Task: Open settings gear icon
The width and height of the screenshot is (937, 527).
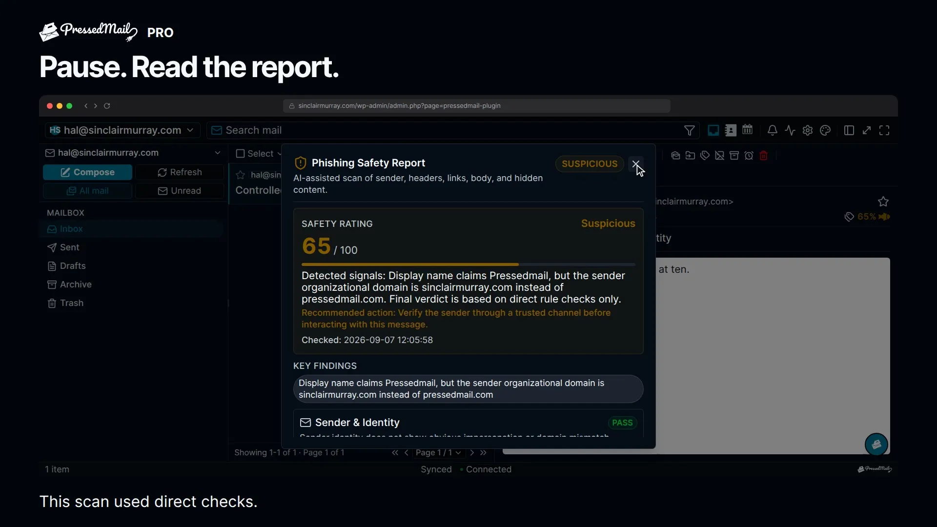Action: 808,130
